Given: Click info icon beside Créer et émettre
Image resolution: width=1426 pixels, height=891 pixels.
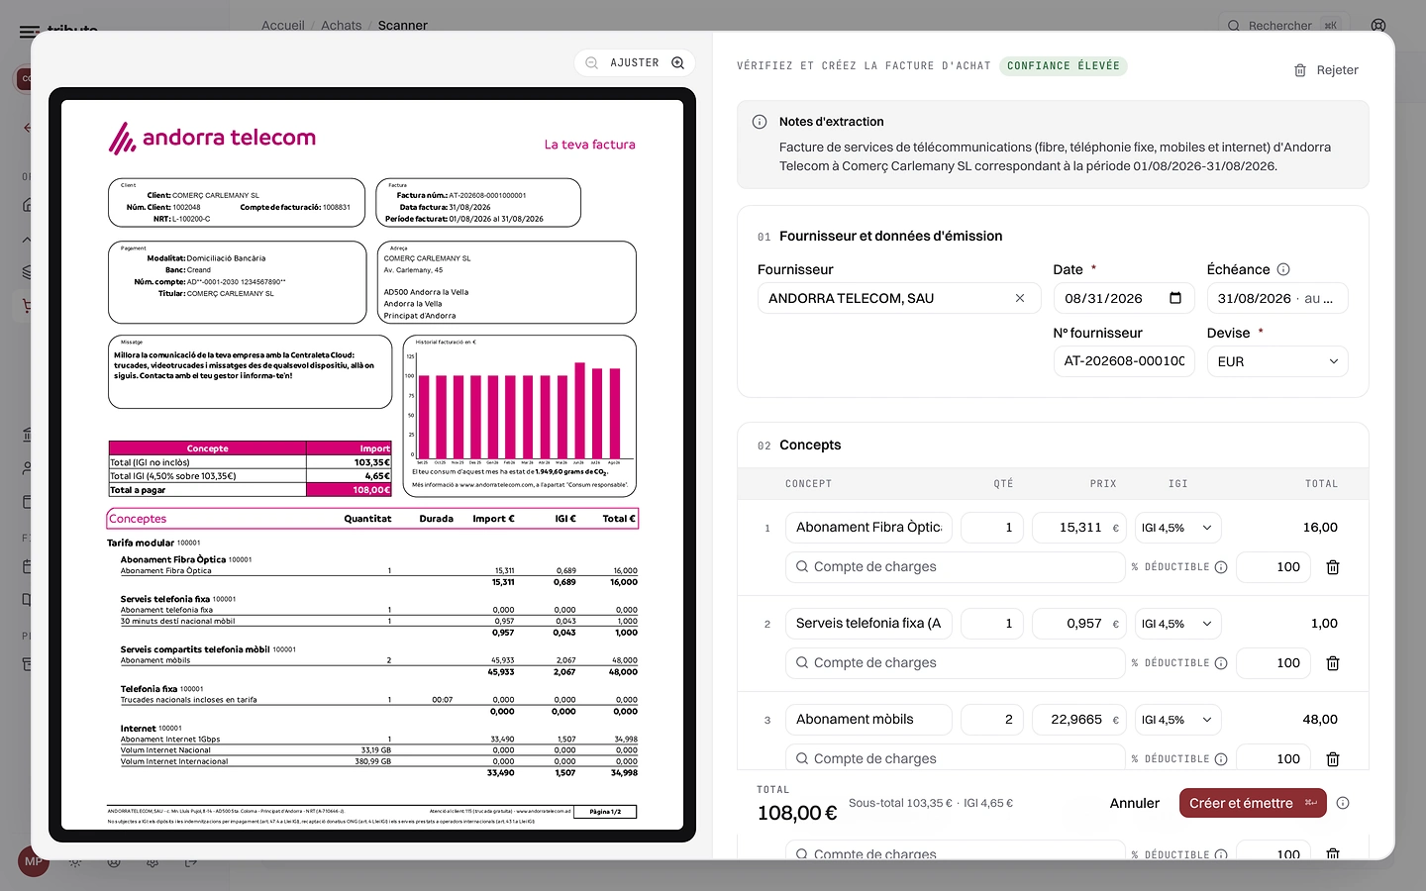Looking at the screenshot, I should pyautogui.click(x=1343, y=803).
